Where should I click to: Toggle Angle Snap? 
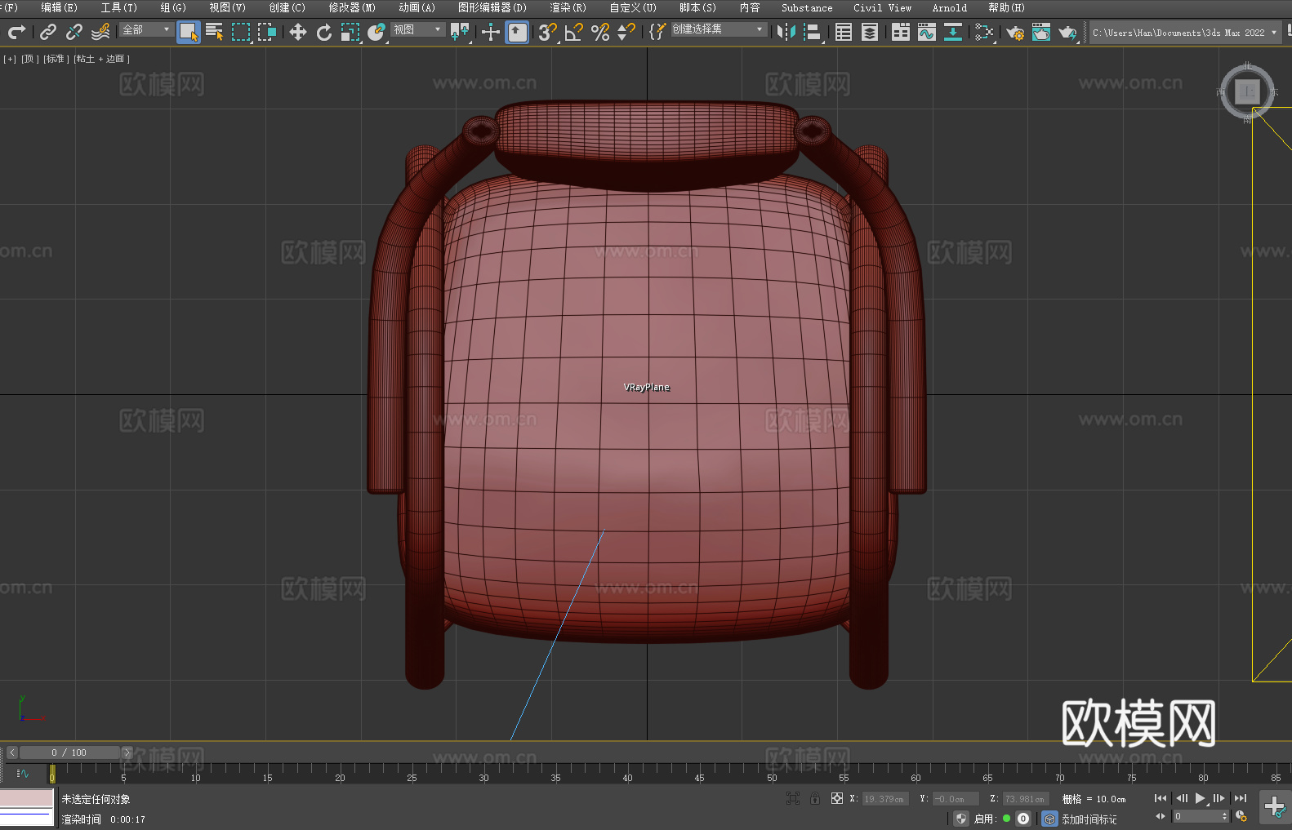point(574,32)
